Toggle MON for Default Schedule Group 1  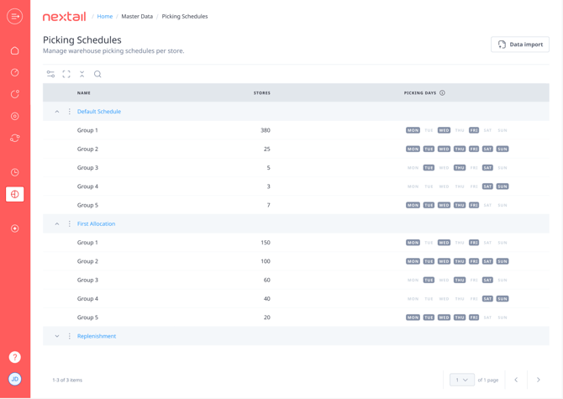(413, 130)
